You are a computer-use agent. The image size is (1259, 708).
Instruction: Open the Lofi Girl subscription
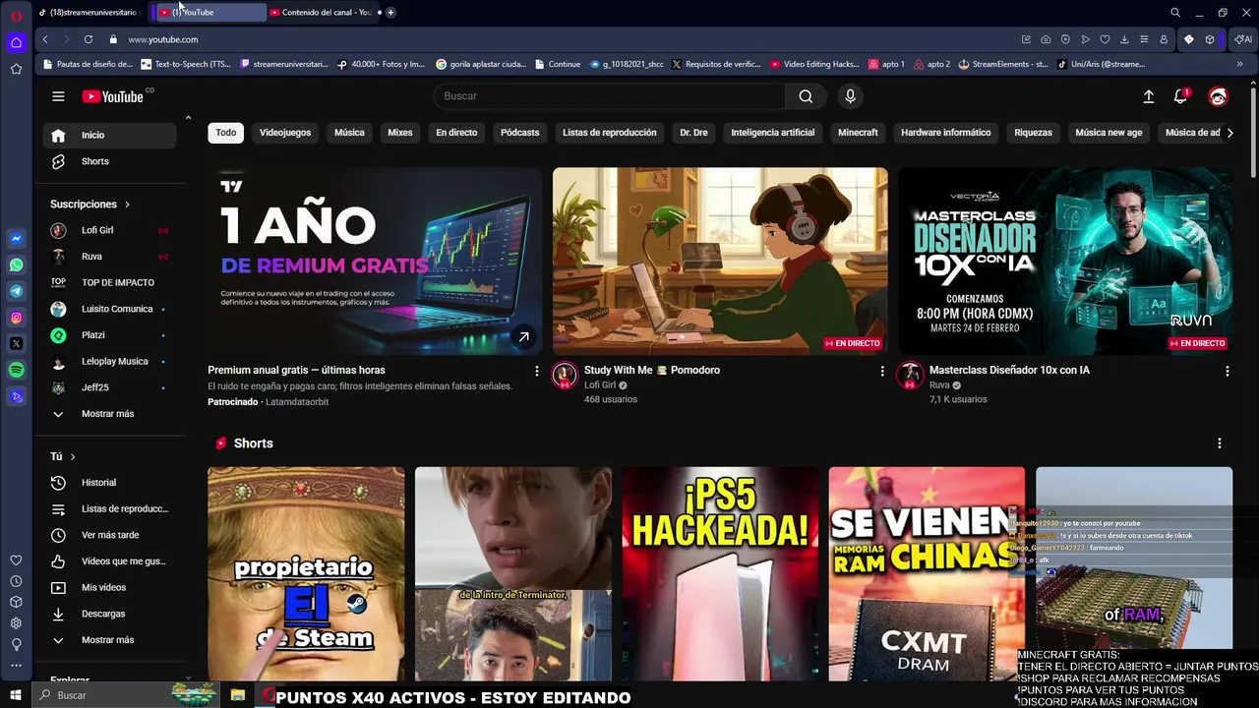pos(109,230)
